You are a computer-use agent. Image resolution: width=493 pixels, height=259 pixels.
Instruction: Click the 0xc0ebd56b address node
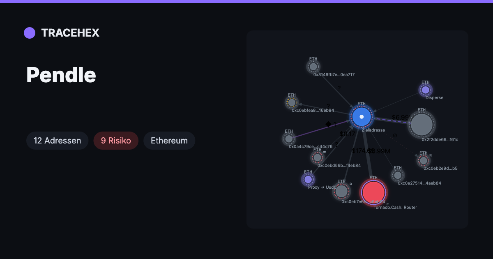[x=317, y=157]
